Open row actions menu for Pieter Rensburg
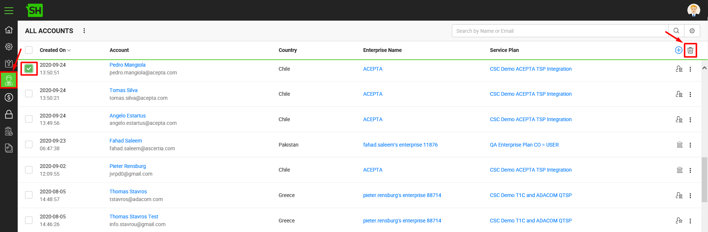This screenshot has height=232, width=708. 690,170
